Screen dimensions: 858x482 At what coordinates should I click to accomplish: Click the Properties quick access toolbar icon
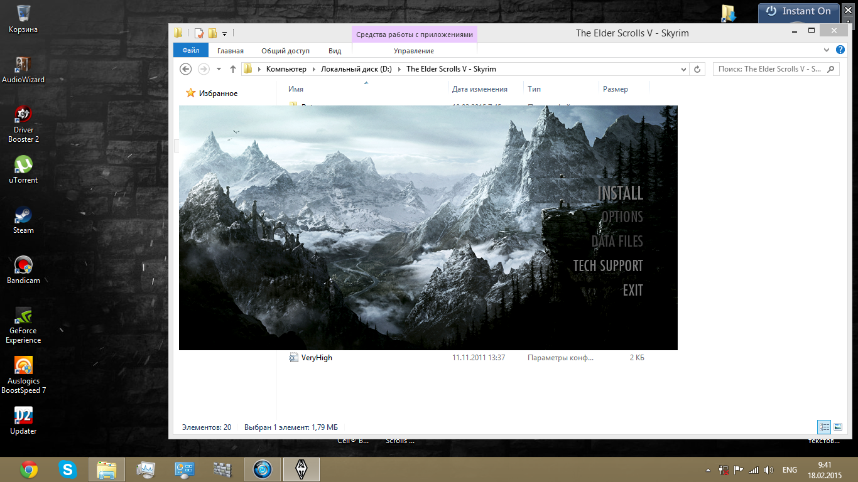pyautogui.click(x=199, y=33)
